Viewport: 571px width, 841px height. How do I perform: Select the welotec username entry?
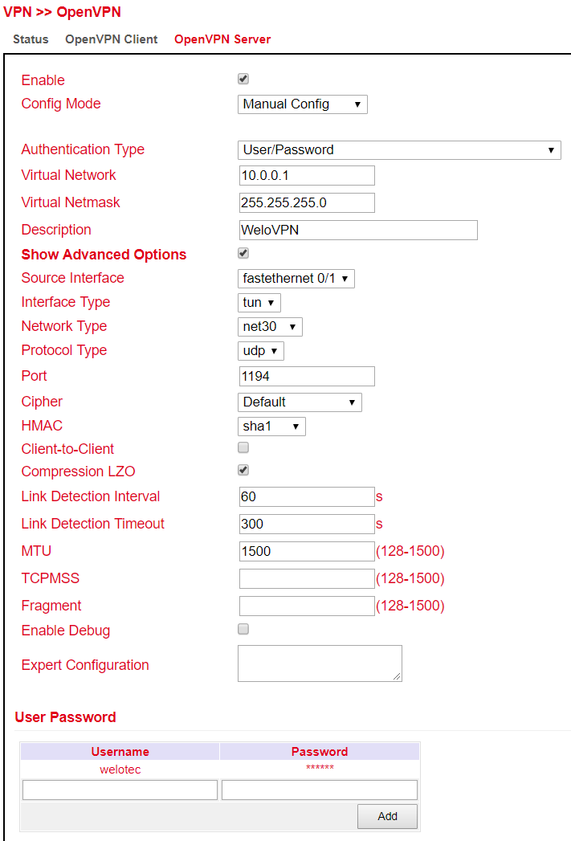point(120,770)
